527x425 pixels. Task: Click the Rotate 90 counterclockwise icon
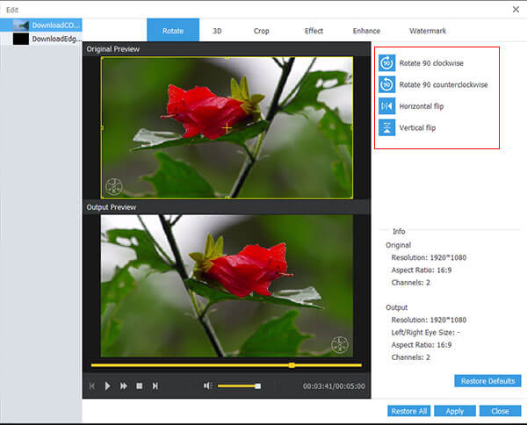(x=386, y=84)
